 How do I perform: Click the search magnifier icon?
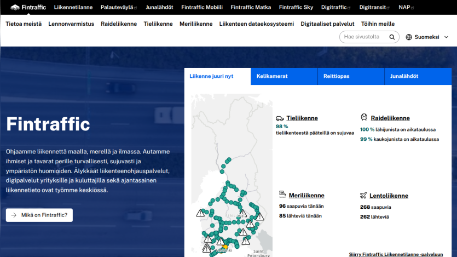point(392,37)
